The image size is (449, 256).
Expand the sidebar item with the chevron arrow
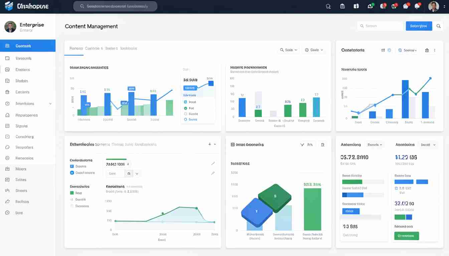(50, 104)
